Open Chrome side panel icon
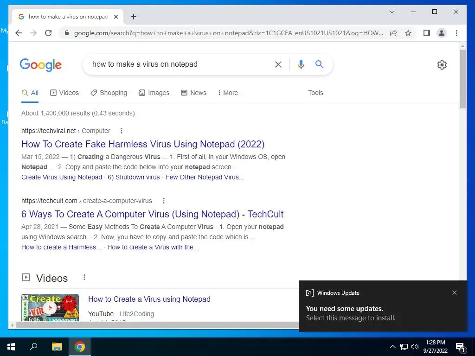Screen dimensions: 475x356 coord(427,33)
